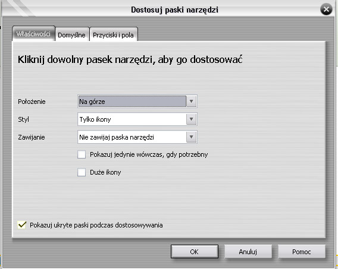Cancel the dialog with Anuluj
Image resolution: width=338 pixels, height=269 pixels.
[248, 252]
